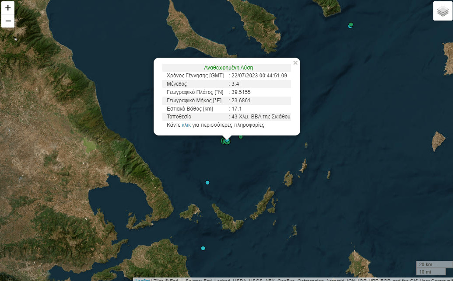
Task: Click the small green marker right of the popup tip
Action: point(241,137)
